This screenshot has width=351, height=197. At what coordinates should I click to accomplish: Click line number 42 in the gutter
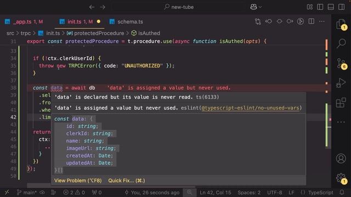click(x=13, y=117)
